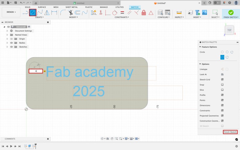The height and width of the screenshot is (150, 240).
Task: Uncheck the Sketch Grid checkbox
Action: (x=222, y=79)
